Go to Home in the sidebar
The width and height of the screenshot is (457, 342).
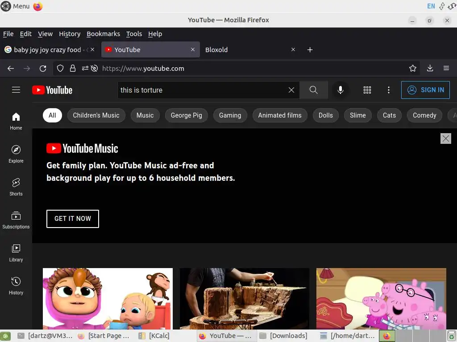click(16, 121)
